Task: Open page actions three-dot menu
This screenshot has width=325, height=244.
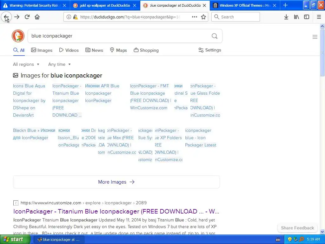Action: pos(195,17)
